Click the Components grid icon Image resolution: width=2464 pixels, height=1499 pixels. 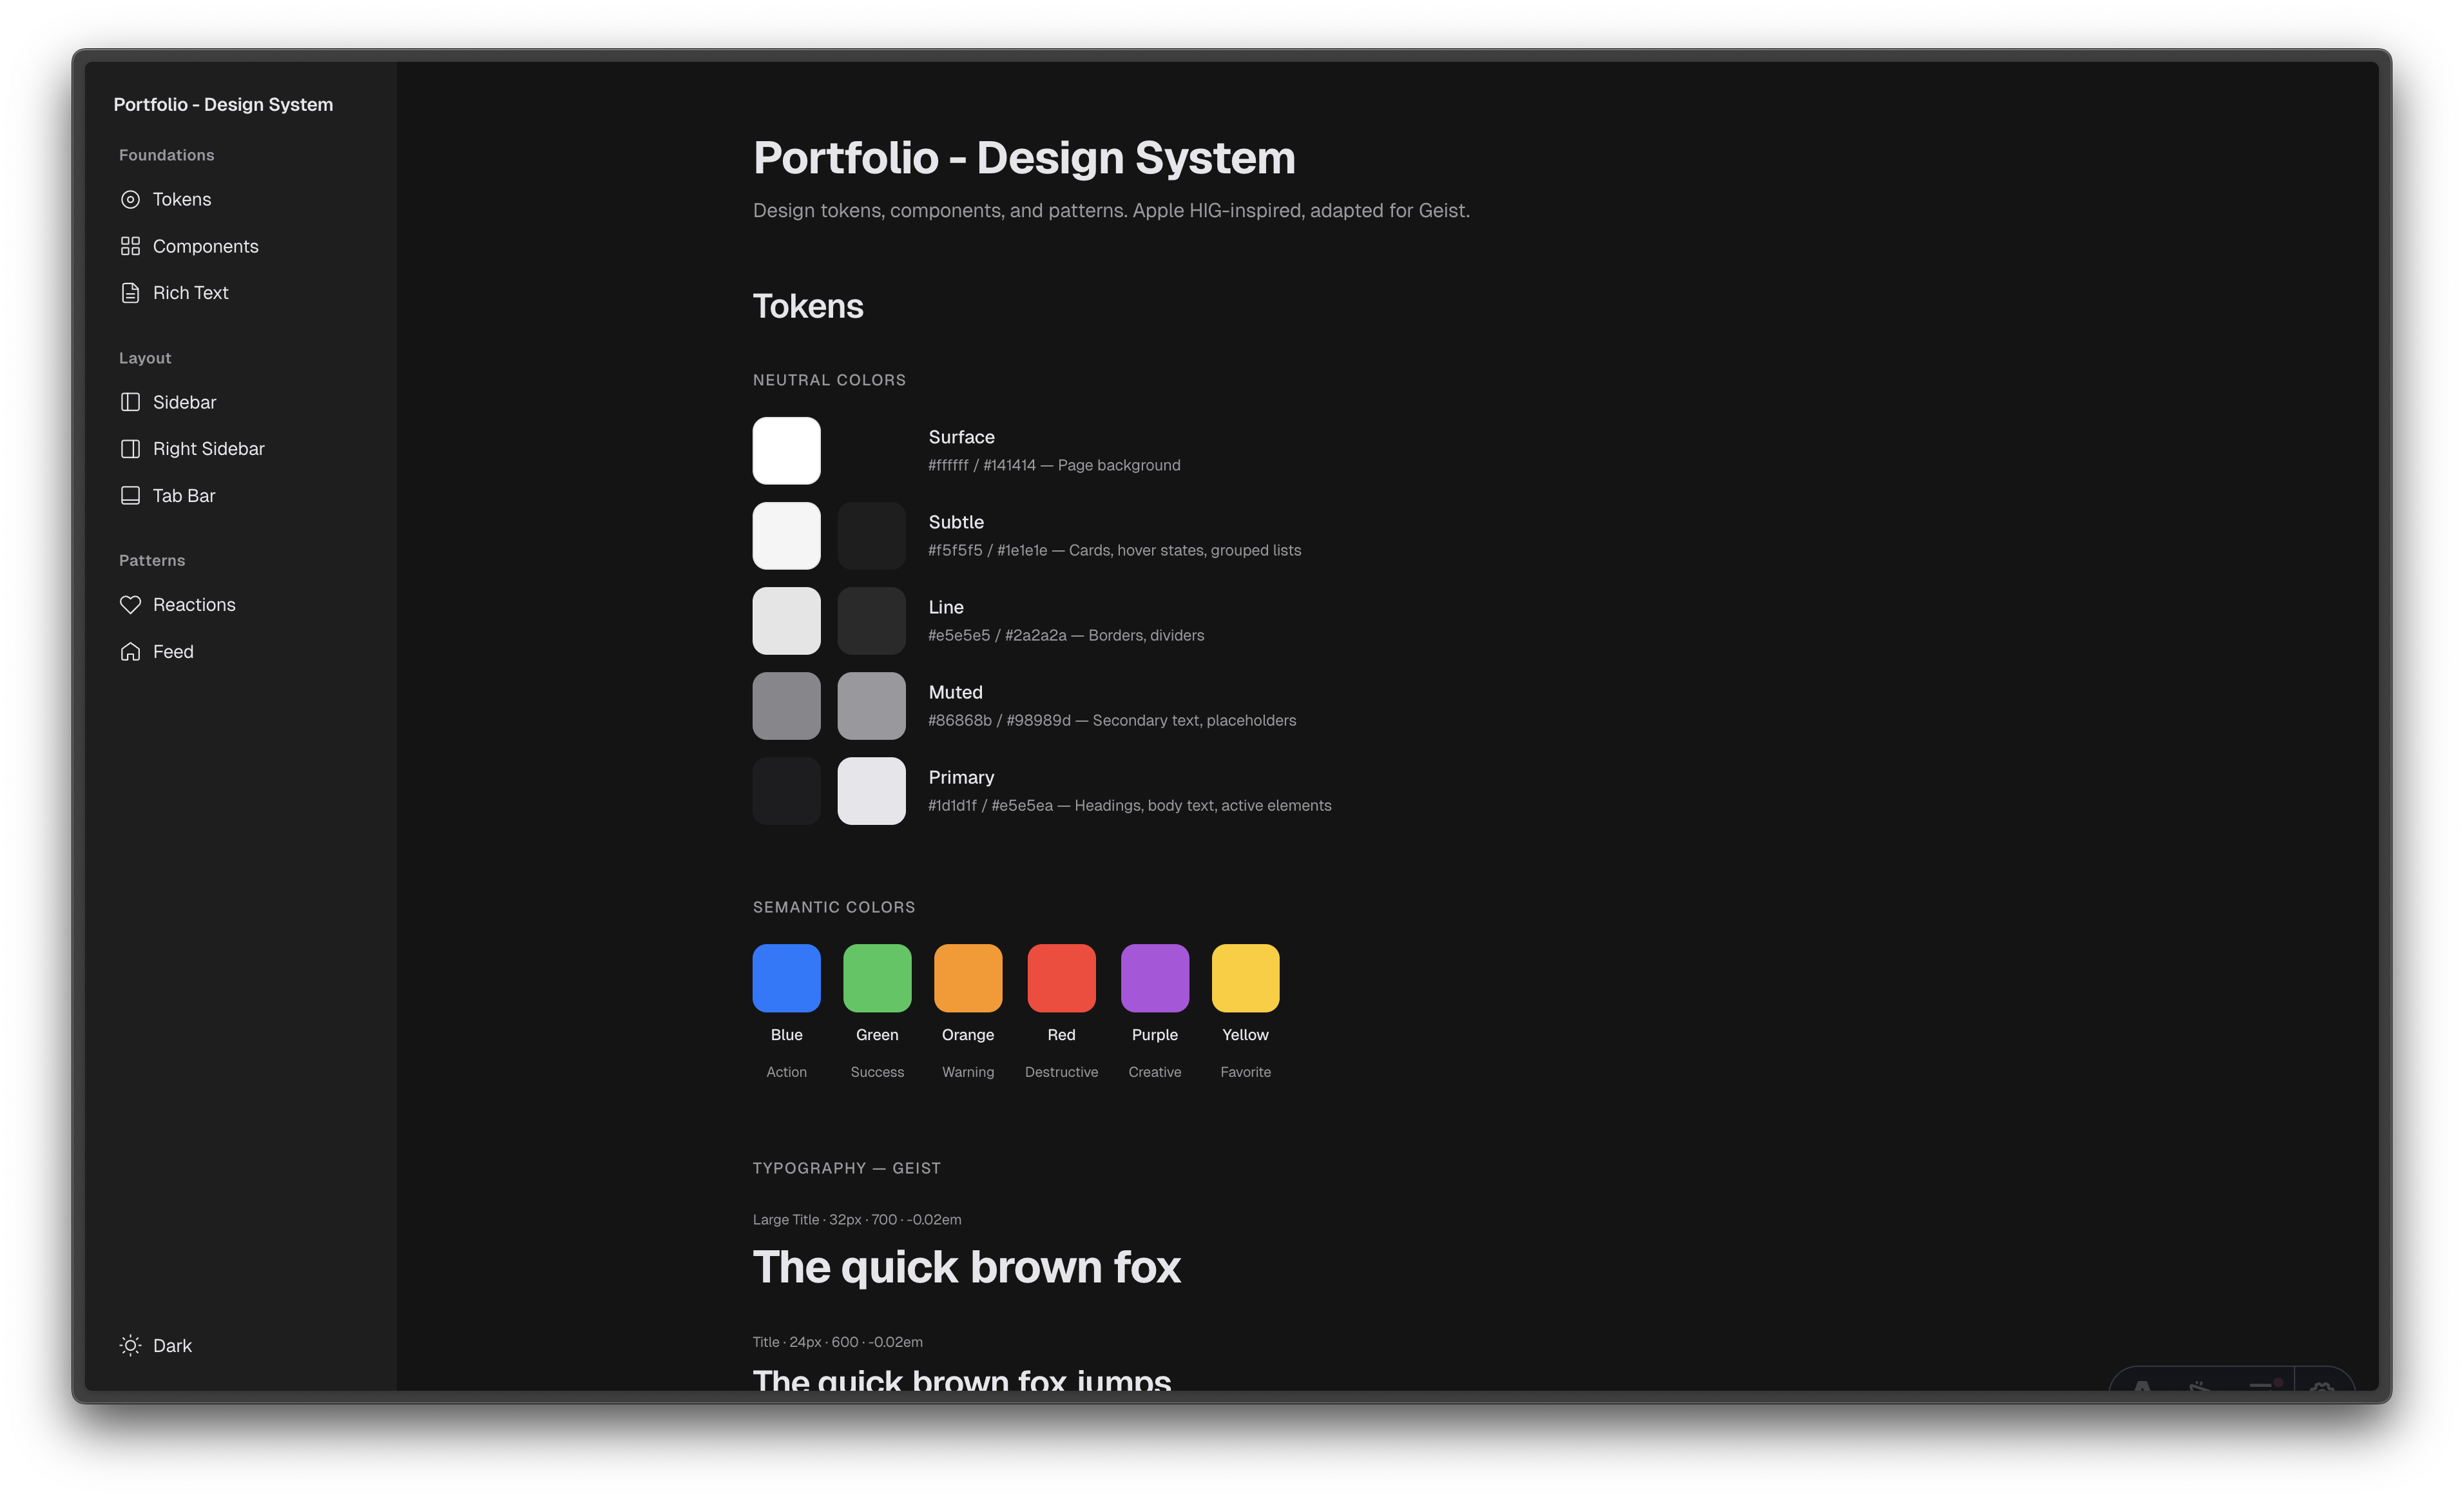[x=130, y=245]
